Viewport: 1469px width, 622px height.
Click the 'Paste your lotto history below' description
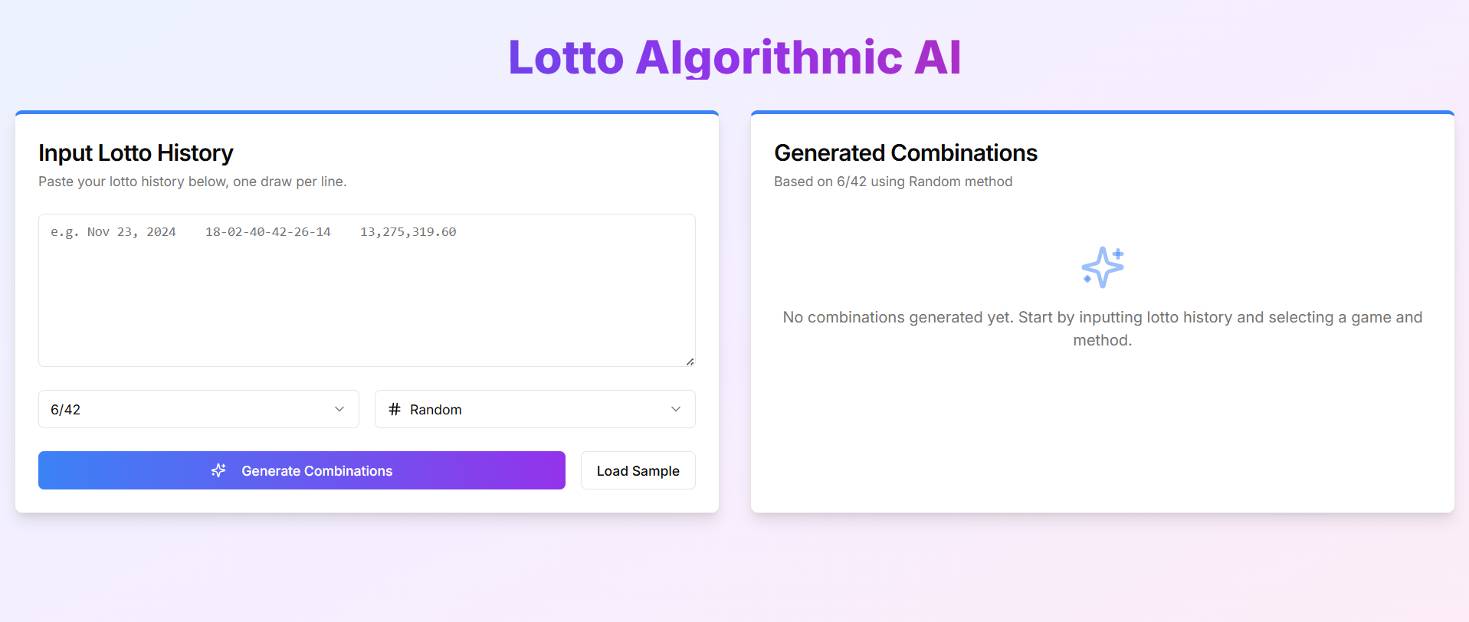tap(192, 182)
